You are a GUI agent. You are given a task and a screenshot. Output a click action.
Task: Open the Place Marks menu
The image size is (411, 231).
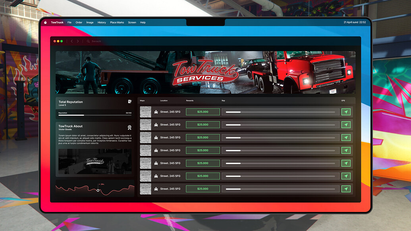pyautogui.click(x=117, y=22)
